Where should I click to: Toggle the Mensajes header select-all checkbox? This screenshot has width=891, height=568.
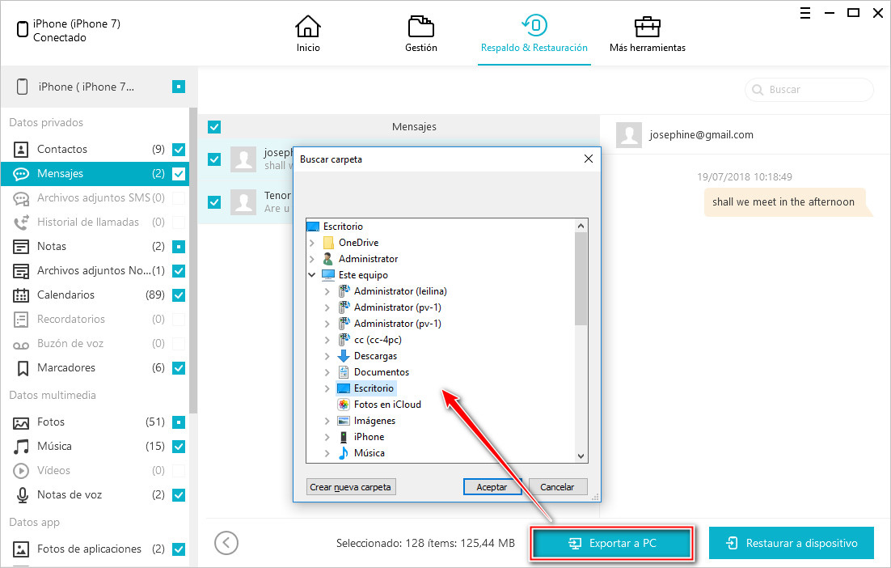click(x=214, y=127)
